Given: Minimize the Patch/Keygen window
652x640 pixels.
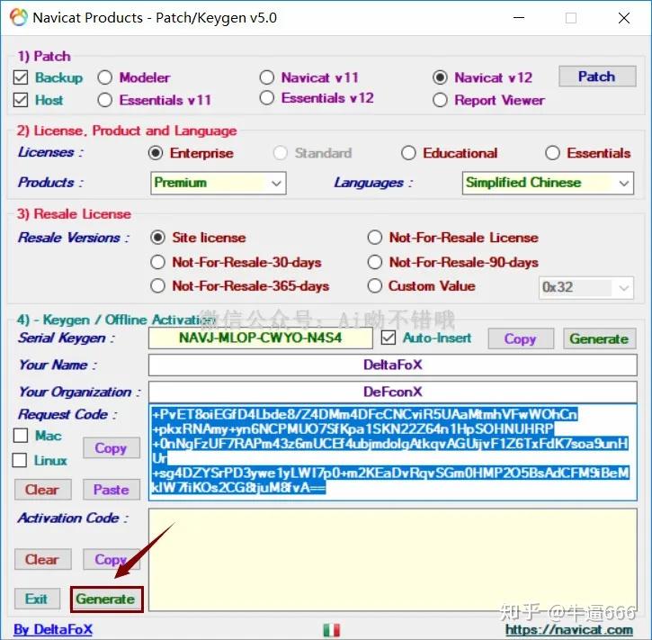Looking at the screenshot, I should tap(519, 18).
